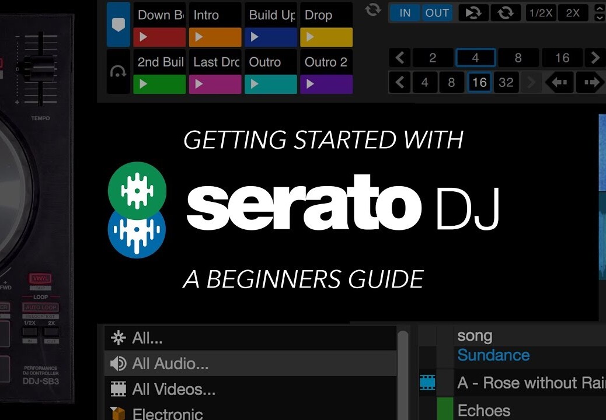Open the cue points tab icon

119,24
